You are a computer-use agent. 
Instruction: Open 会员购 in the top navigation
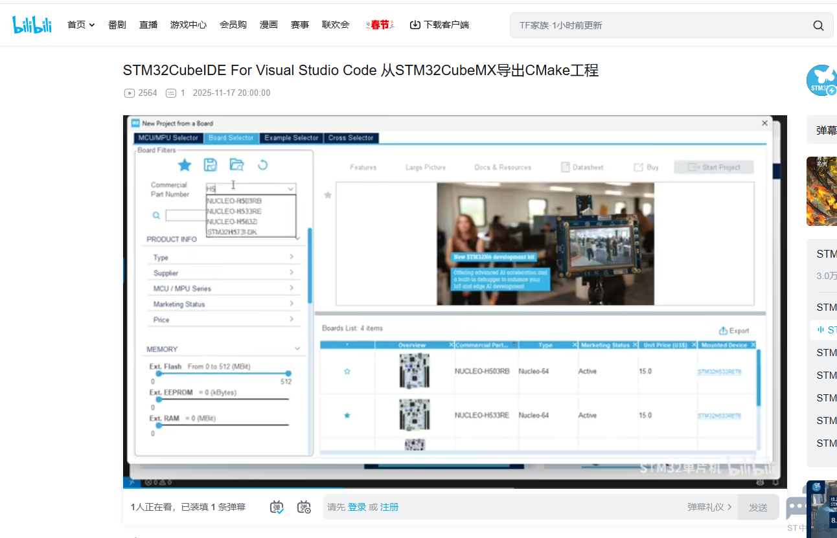point(233,25)
